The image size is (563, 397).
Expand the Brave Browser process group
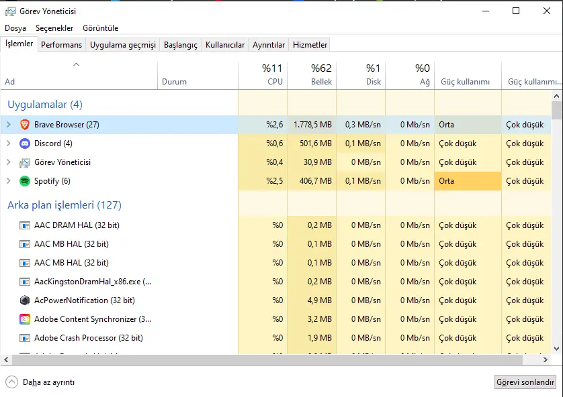pyautogui.click(x=9, y=125)
